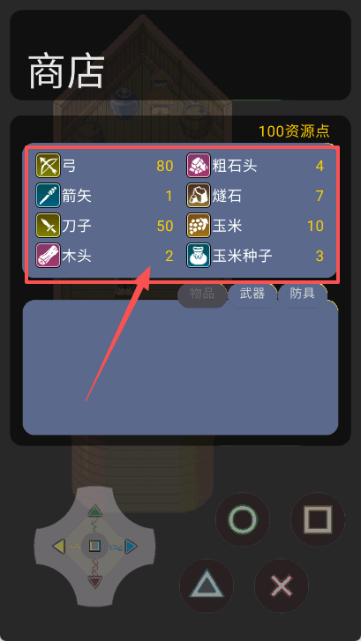
Task: Tap the D-pad up green arrow
Action: 95,511
